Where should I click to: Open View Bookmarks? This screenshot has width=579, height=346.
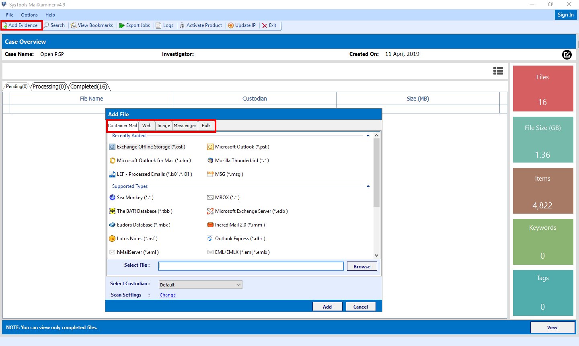pos(92,25)
